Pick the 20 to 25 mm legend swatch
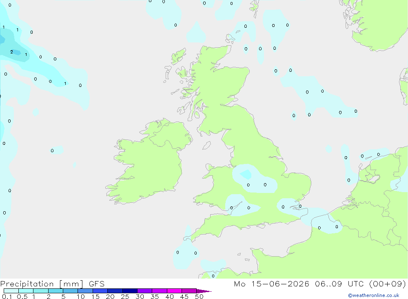 click(x=115, y=291)
